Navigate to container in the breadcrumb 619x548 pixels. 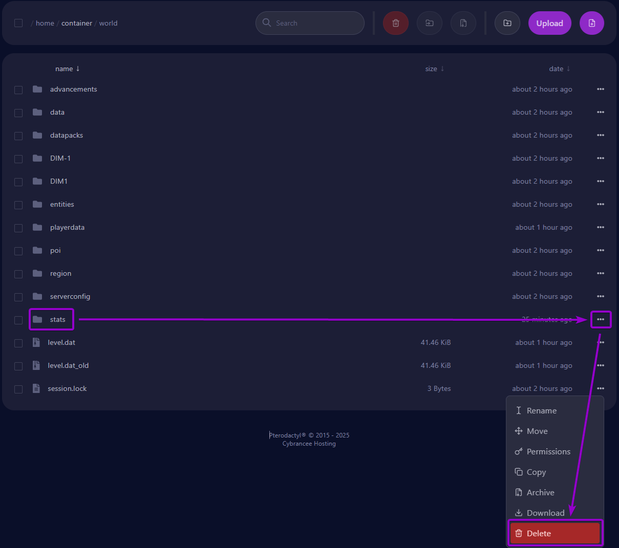(77, 23)
